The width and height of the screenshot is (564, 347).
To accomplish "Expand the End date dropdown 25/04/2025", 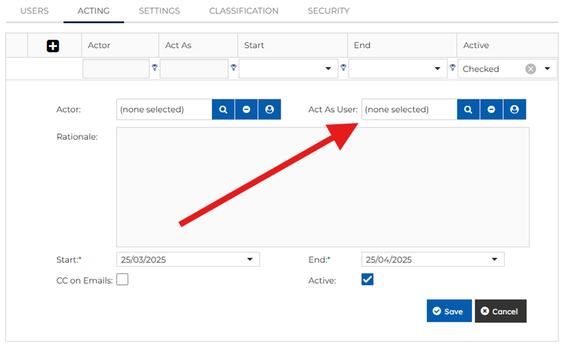I will [494, 260].
